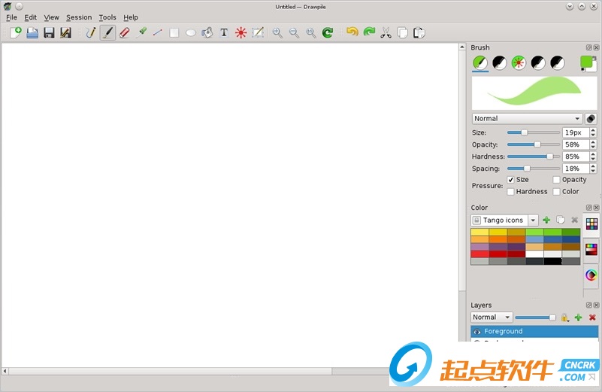Select the Eraser tool
Screen dimensions: 602x392
[125, 32]
